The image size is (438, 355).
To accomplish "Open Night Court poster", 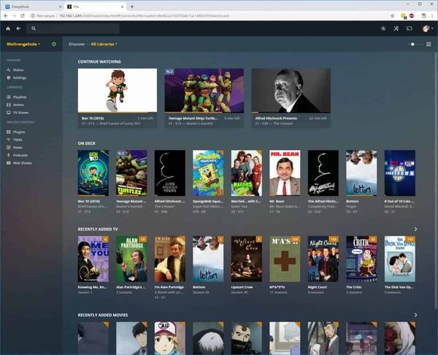I will [x=323, y=259].
